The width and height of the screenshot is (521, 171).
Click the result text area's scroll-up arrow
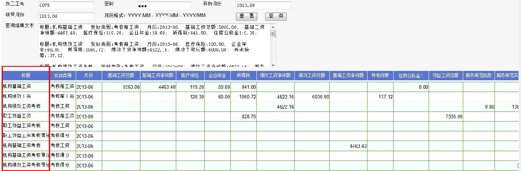click(274, 26)
